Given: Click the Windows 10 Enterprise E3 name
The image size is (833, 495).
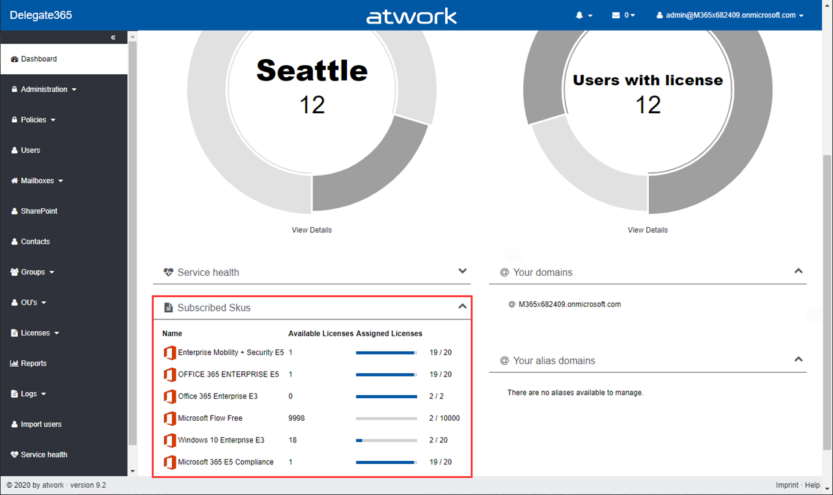Looking at the screenshot, I should pos(221,440).
